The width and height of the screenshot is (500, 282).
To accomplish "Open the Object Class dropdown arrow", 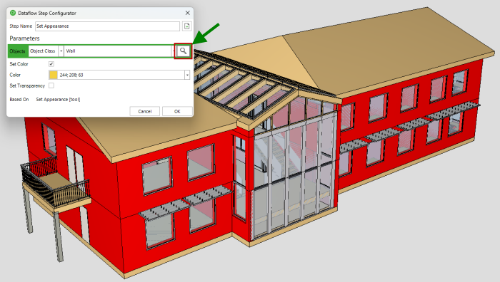I will pos(61,51).
